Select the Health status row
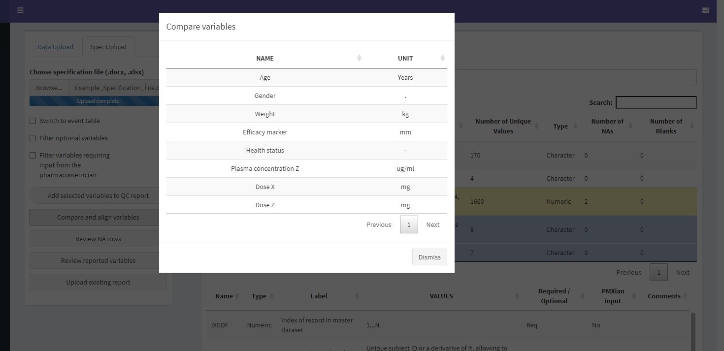 coord(307,150)
